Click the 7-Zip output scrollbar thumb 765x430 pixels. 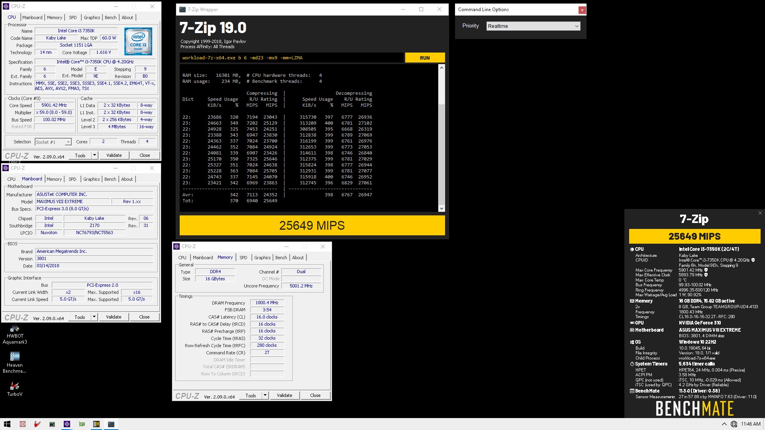[x=441, y=154]
